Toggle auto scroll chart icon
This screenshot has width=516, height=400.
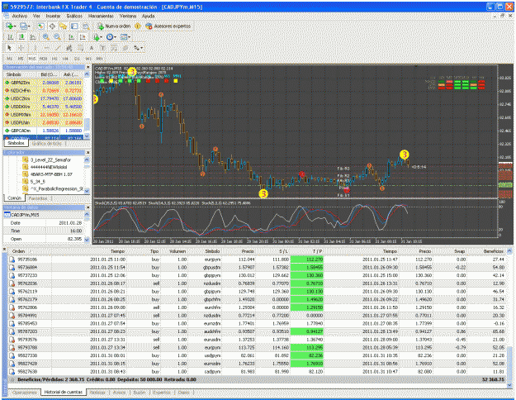(x=71, y=37)
